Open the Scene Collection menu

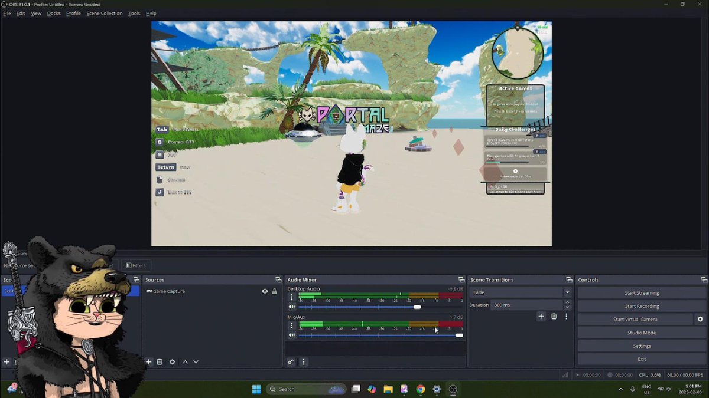[104, 13]
